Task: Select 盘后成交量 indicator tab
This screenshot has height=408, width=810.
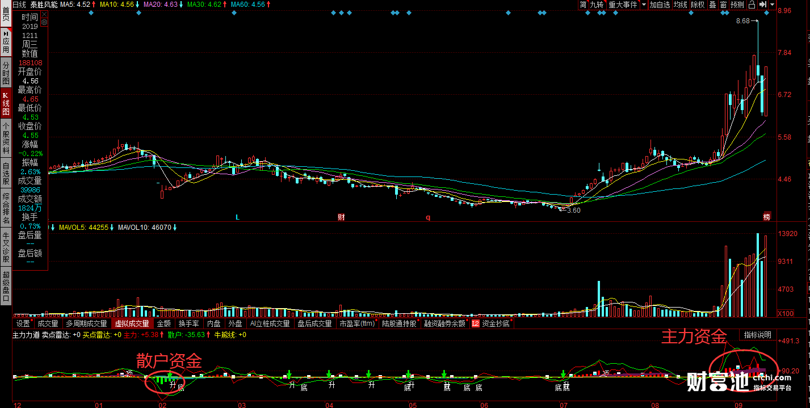Action: click(x=315, y=323)
